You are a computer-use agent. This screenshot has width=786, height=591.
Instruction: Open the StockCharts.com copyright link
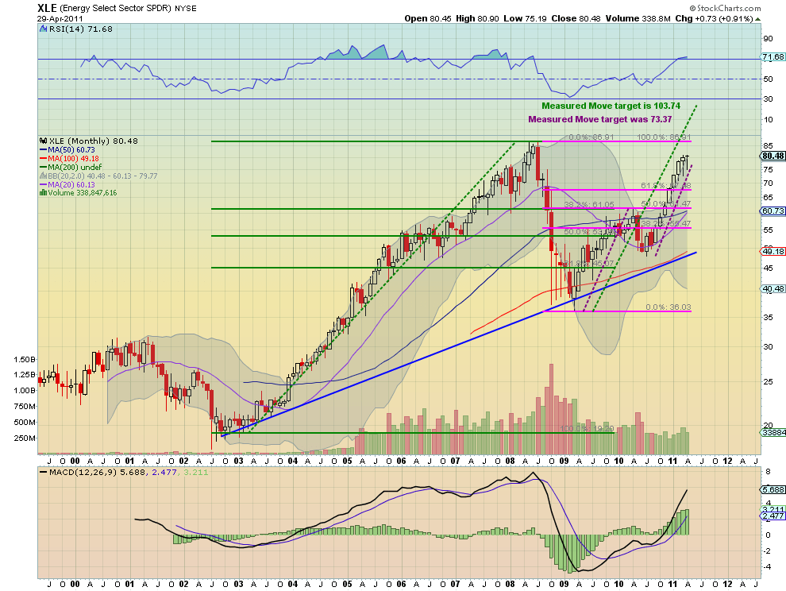[725, 8]
